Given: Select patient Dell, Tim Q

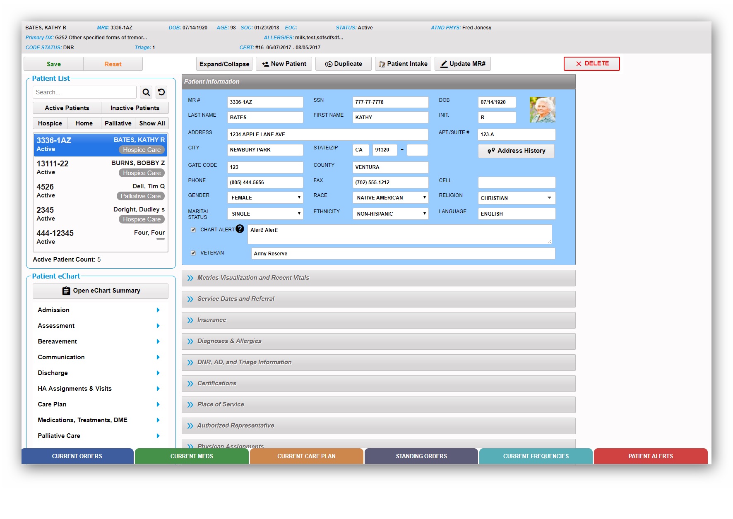Looking at the screenshot, I should pos(101,191).
